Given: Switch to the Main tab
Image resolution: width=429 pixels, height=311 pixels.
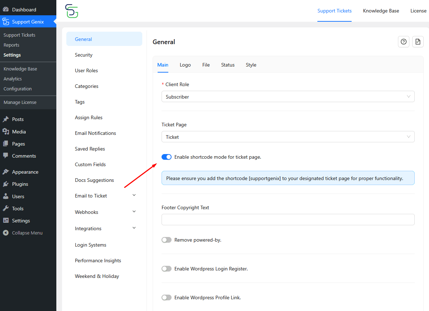Looking at the screenshot, I should [x=163, y=65].
